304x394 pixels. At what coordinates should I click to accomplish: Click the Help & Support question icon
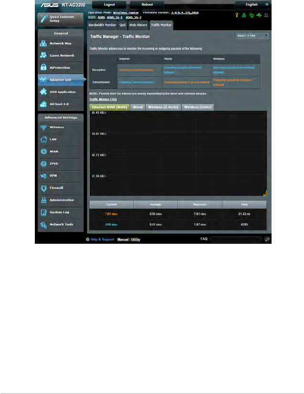click(x=87, y=239)
